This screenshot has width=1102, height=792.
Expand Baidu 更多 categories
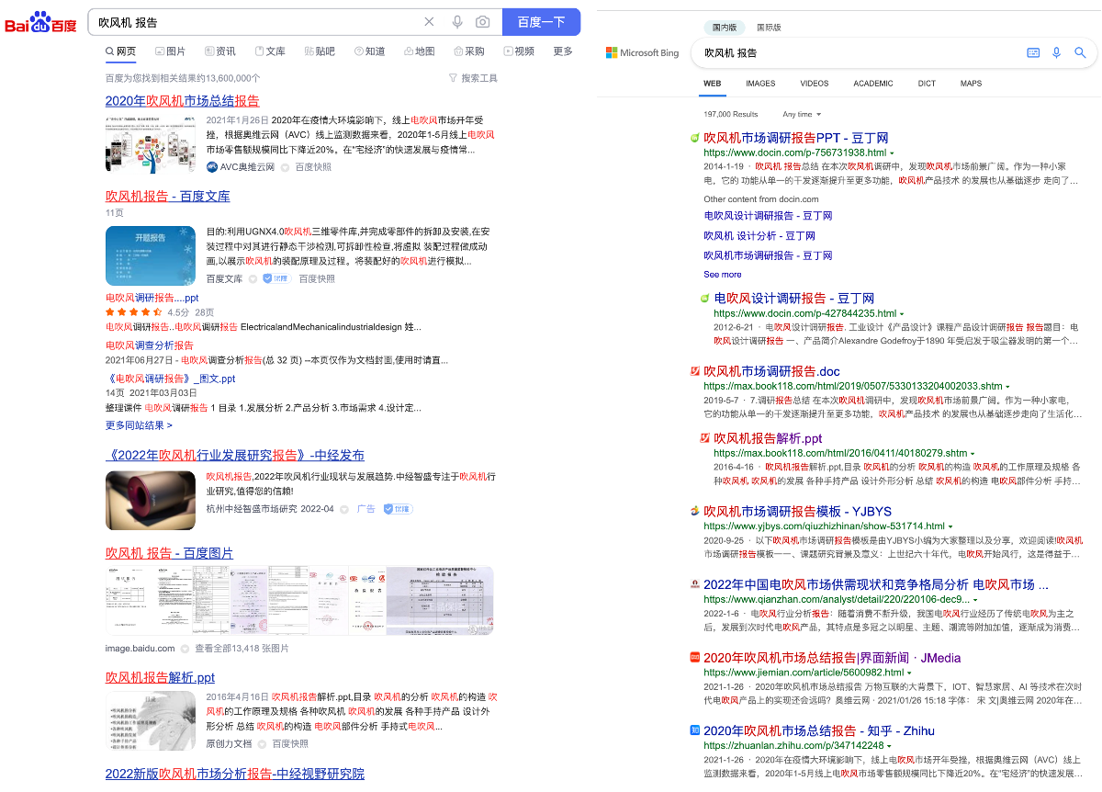pyautogui.click(x=563, y=51)
